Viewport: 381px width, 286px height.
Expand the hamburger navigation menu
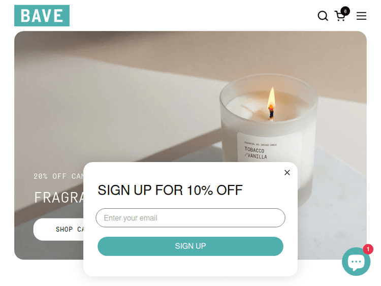click(361, 16)
